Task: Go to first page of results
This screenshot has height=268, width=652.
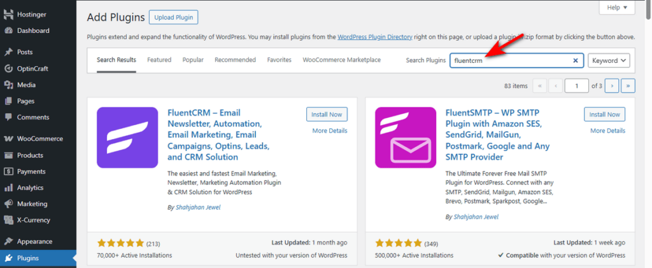Action: coord(540,86)
